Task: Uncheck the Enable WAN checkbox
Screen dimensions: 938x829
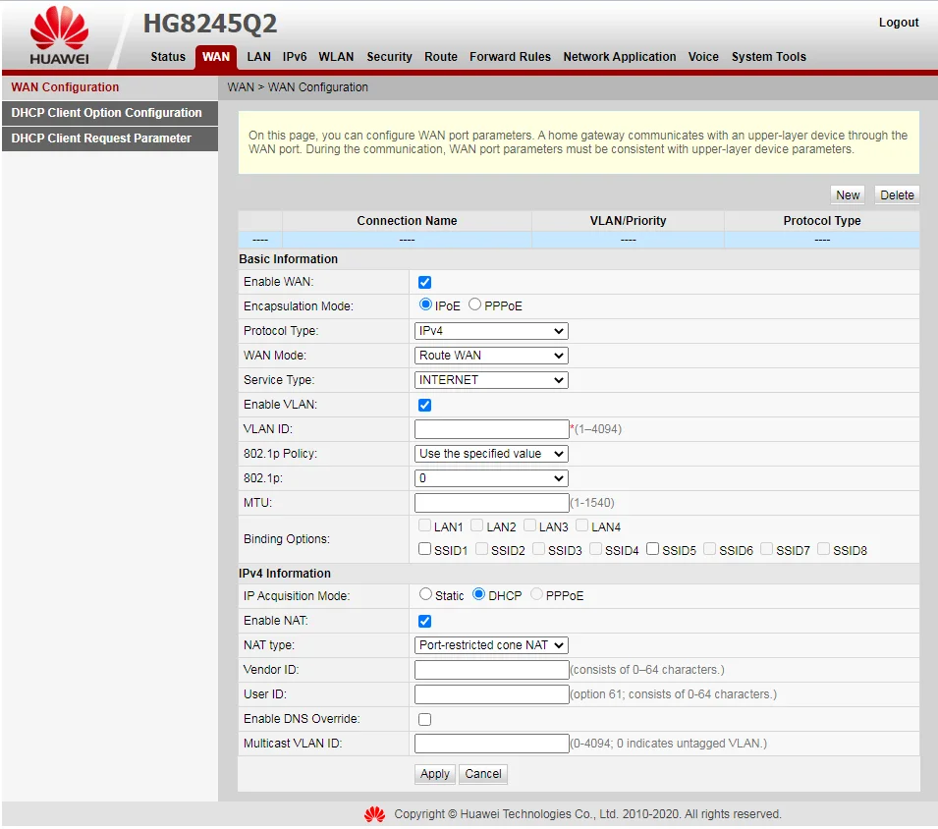Action: [424, 283]
